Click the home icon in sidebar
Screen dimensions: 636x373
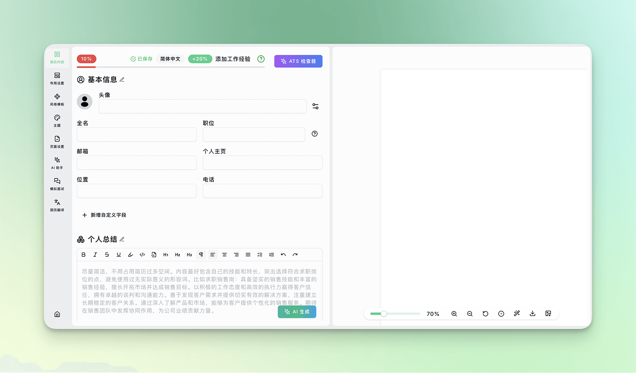pos(57,314)
